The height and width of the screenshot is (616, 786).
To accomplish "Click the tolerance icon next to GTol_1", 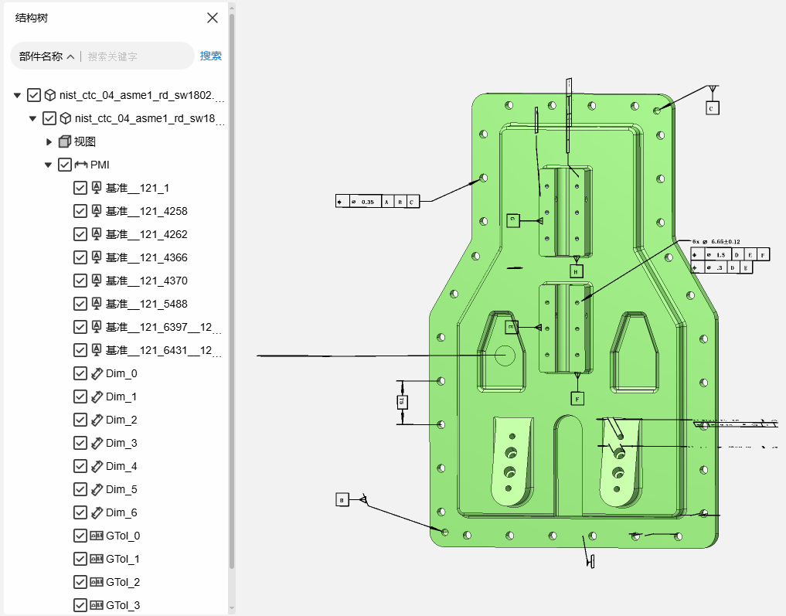I will [97, 559].
